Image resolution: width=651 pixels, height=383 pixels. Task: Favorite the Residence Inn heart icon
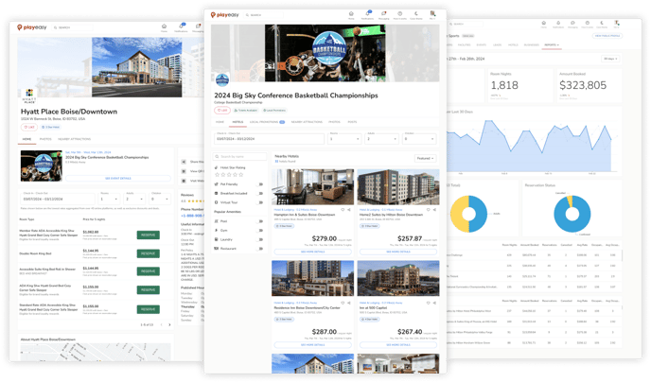click(x=343, y=303)
